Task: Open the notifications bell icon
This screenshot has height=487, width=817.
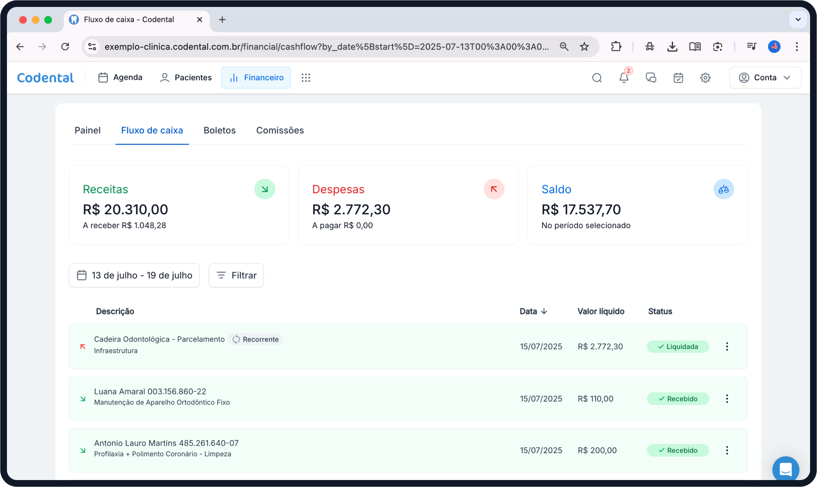Action: tap(624, 78)
